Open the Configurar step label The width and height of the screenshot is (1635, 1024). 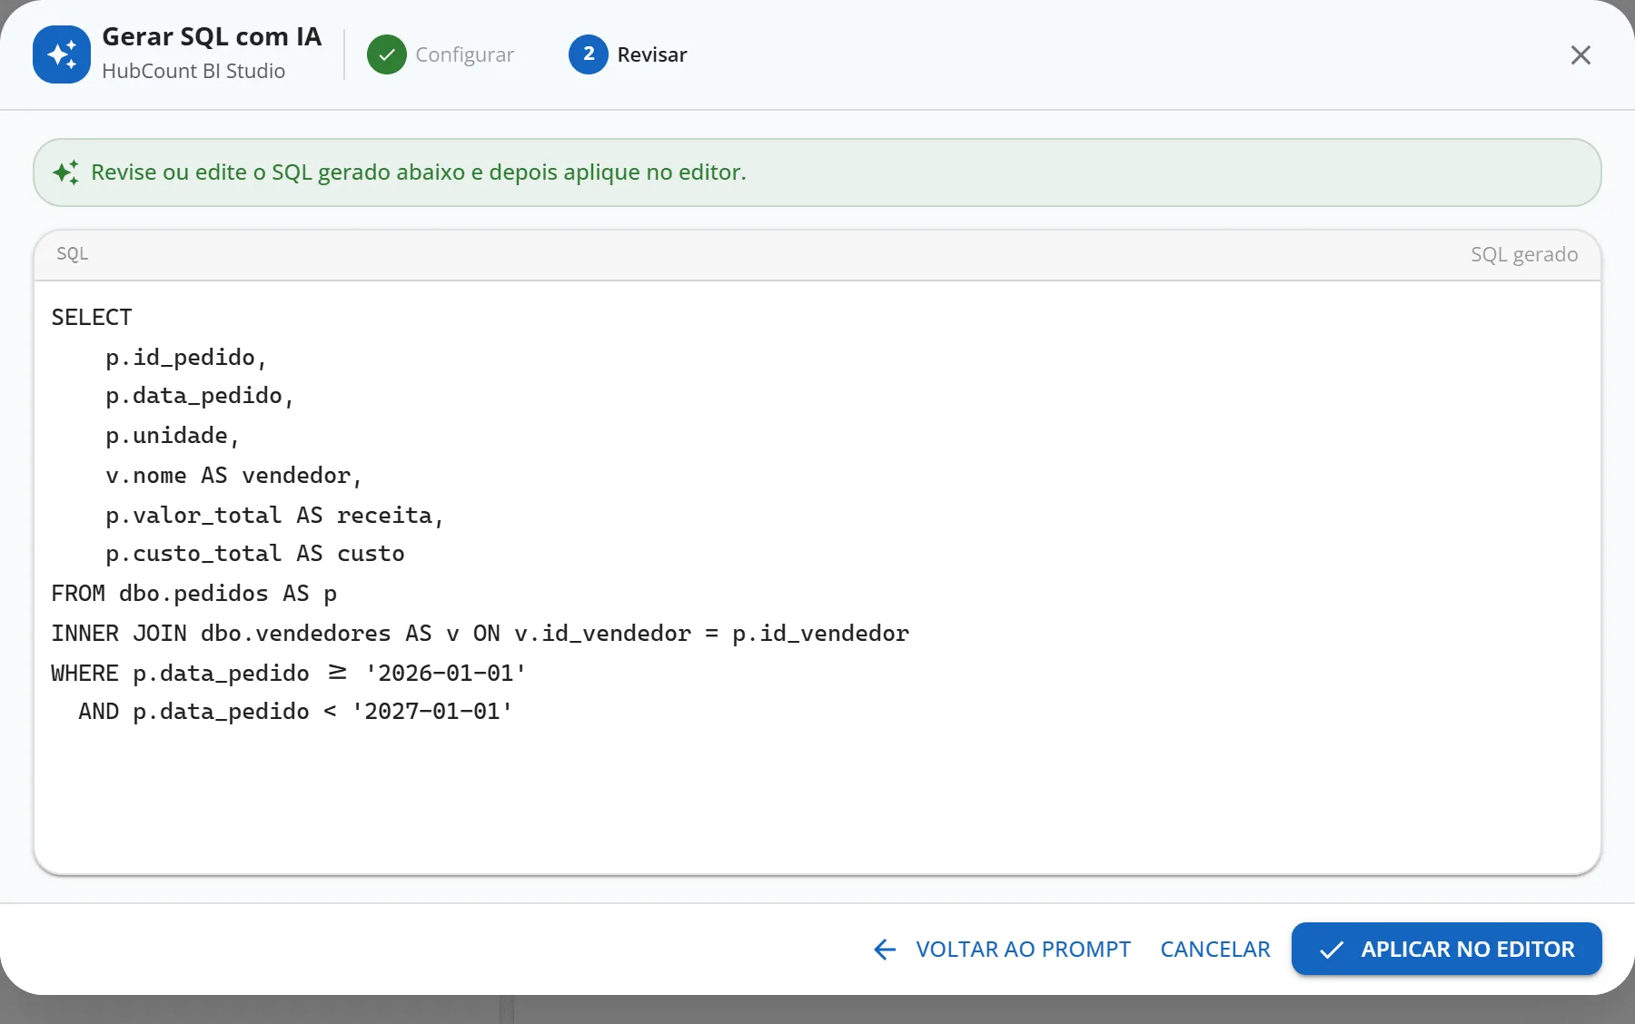click(465, 54)
